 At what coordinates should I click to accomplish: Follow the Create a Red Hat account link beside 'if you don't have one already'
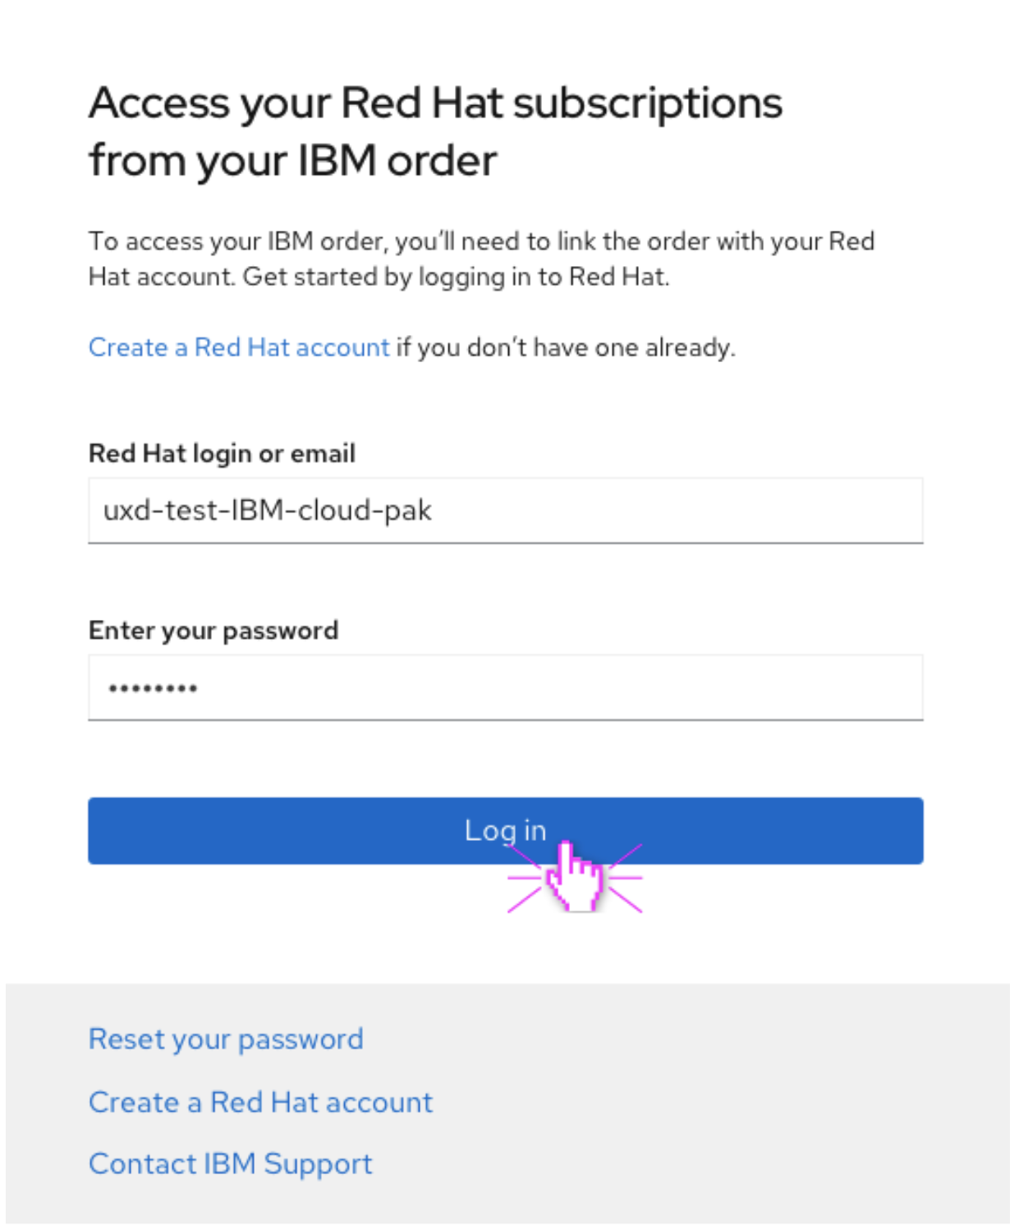click(x=238, y=348)
